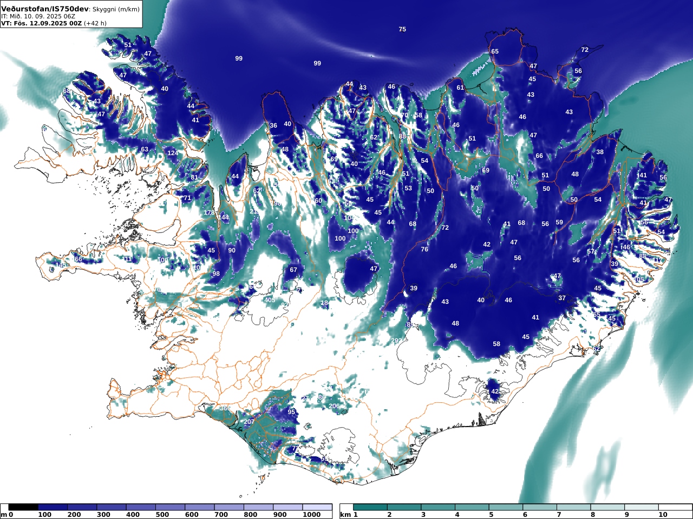Click the '300' label on the meter scale
Screen dimensions: 693x519
(x=103, y=515)
